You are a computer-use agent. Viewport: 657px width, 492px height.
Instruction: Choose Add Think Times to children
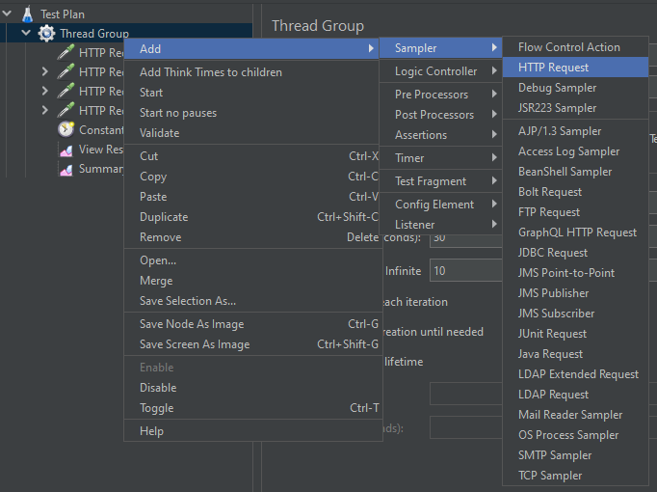[253, 72]
